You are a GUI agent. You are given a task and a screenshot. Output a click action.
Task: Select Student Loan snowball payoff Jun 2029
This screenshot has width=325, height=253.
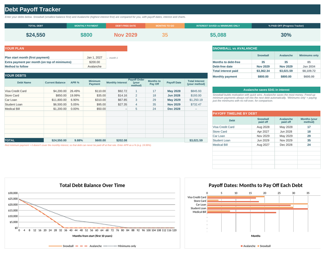coord(263,140)
